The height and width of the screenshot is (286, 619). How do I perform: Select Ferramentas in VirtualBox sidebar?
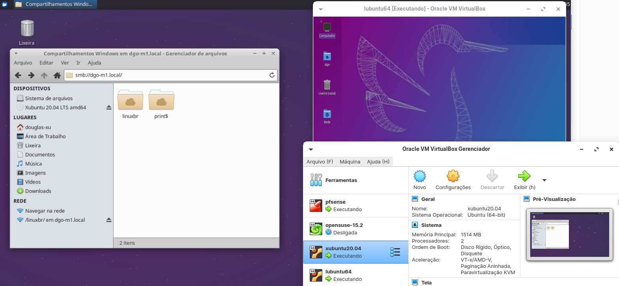coord(356,180)
